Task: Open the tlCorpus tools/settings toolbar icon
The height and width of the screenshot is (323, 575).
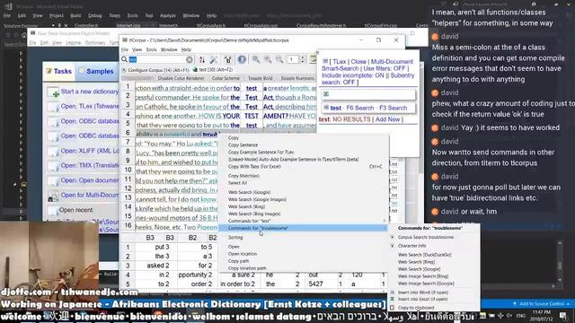Action: click(214, 60)
